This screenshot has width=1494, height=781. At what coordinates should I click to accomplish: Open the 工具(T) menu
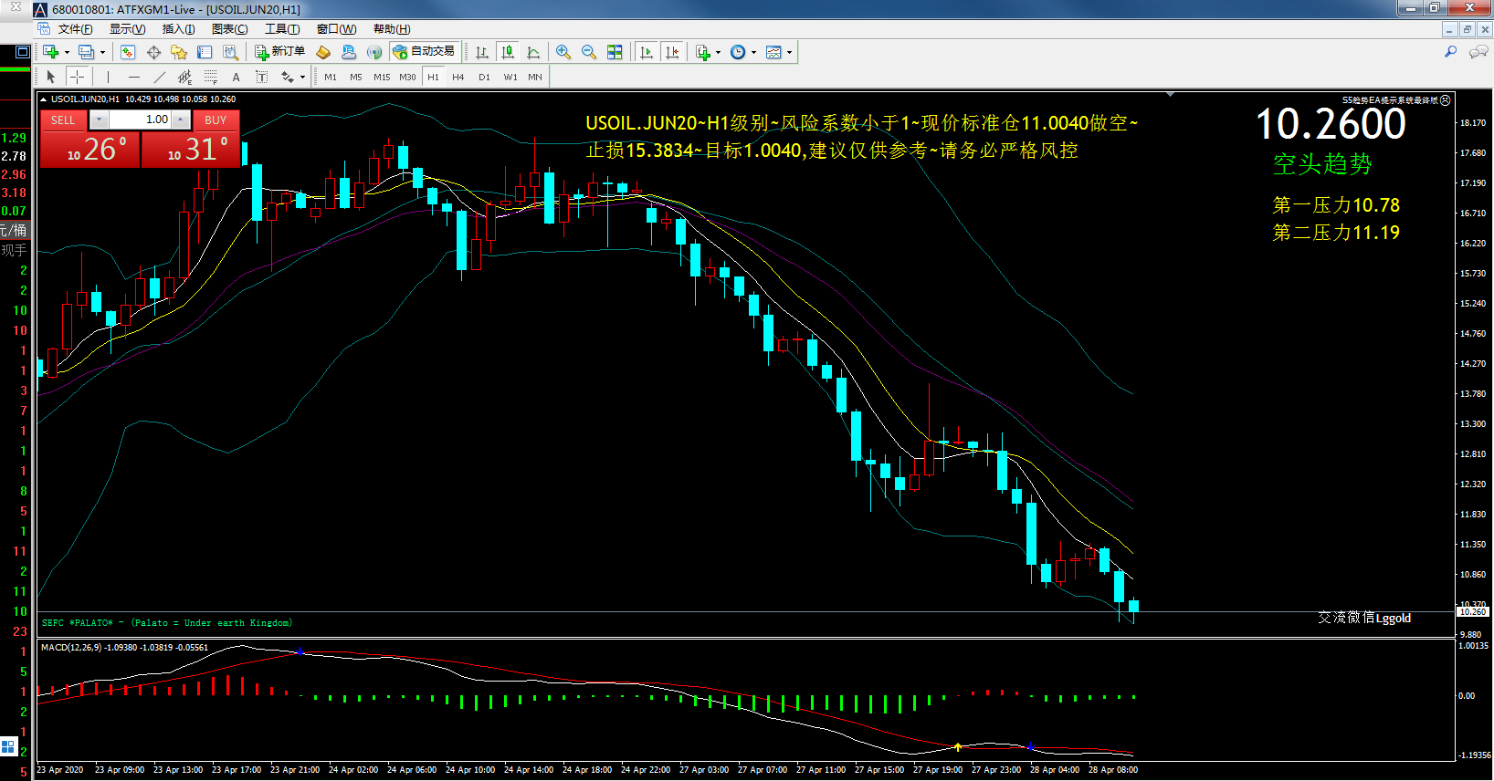point(282,29)
